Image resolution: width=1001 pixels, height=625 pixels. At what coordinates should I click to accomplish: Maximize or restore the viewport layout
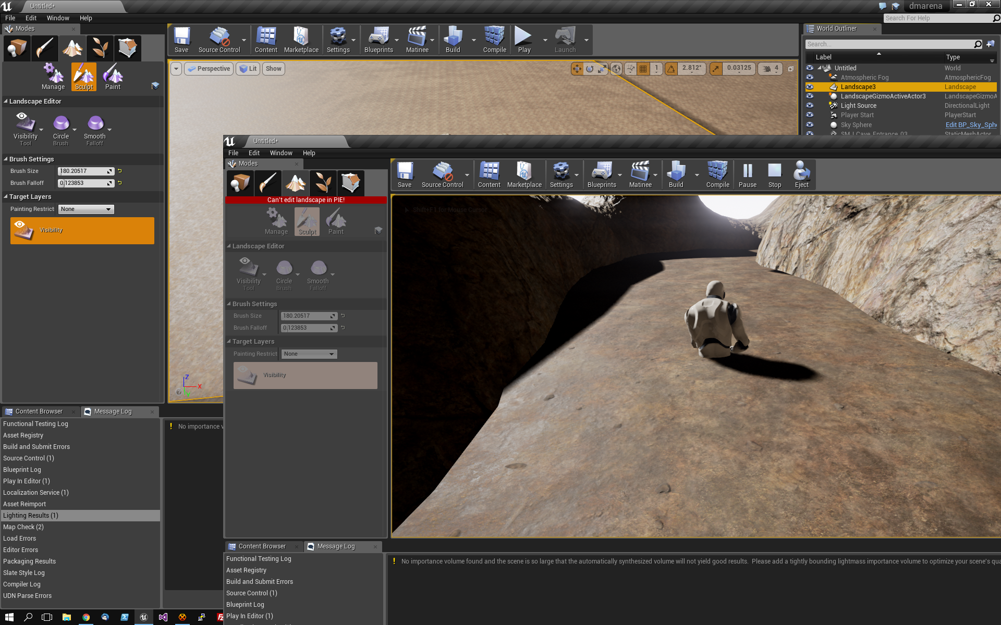pos(790,69)
